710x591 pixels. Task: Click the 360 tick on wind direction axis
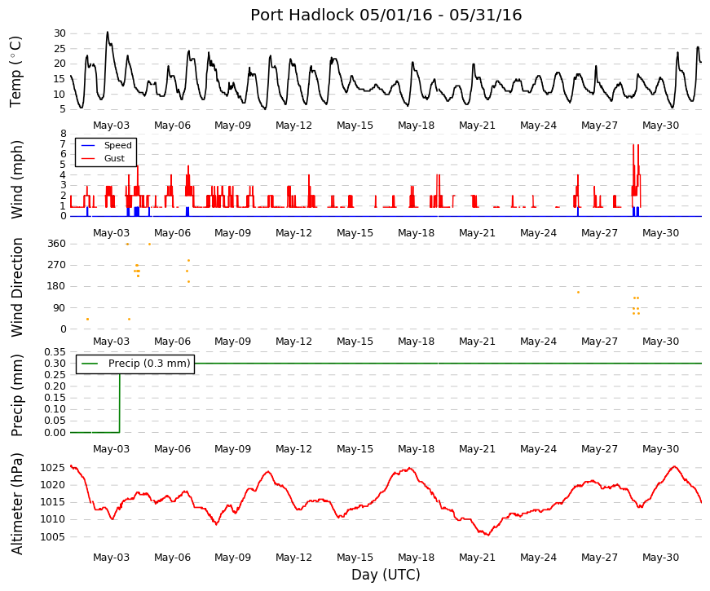click(56, 244)
